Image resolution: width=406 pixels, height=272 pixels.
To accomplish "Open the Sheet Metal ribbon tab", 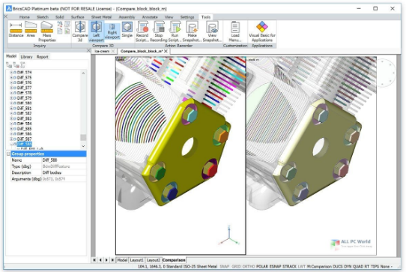I will tap(102, 17).
